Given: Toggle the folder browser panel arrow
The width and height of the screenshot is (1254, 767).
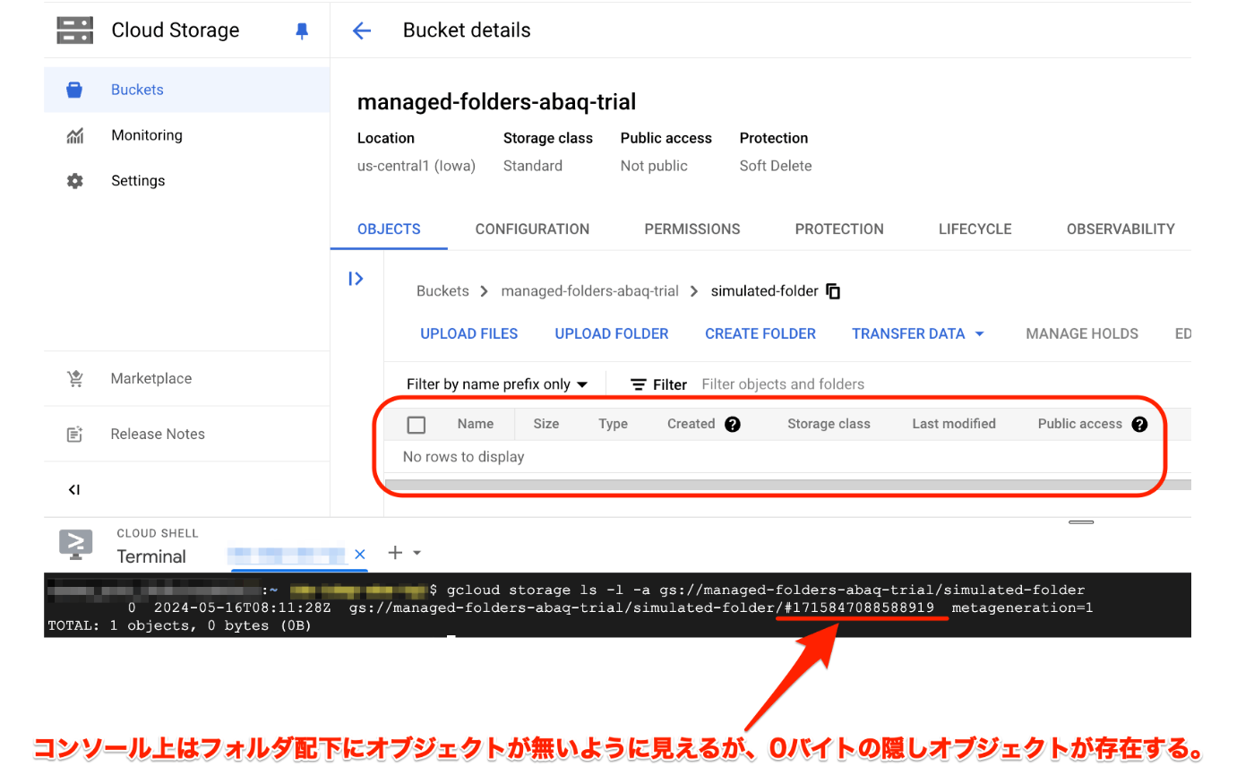Looking at the screenshot, I should point(356,279).
